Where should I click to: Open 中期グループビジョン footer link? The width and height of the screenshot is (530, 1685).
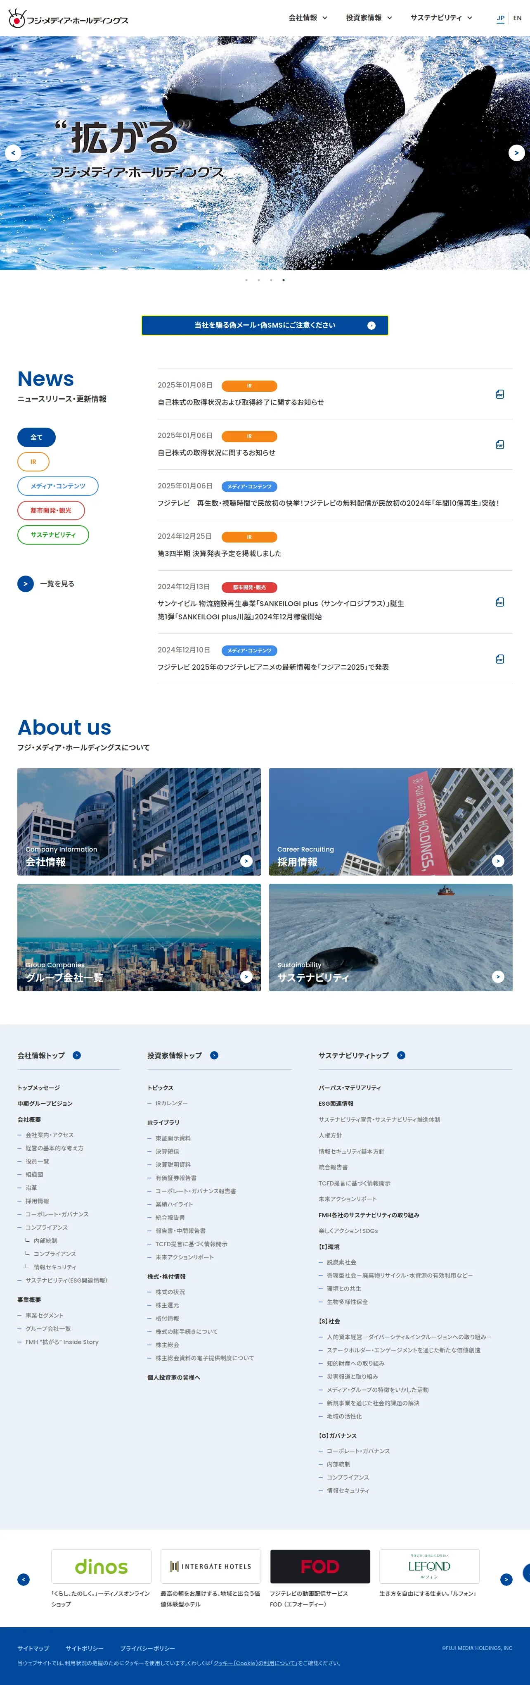pyautogui.click(x=45, y=1104)
